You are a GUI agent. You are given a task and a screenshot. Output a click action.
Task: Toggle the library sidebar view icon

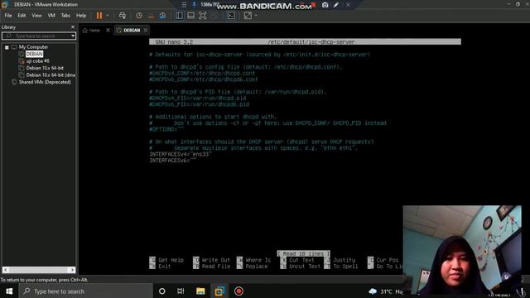[x=179, y=16]
